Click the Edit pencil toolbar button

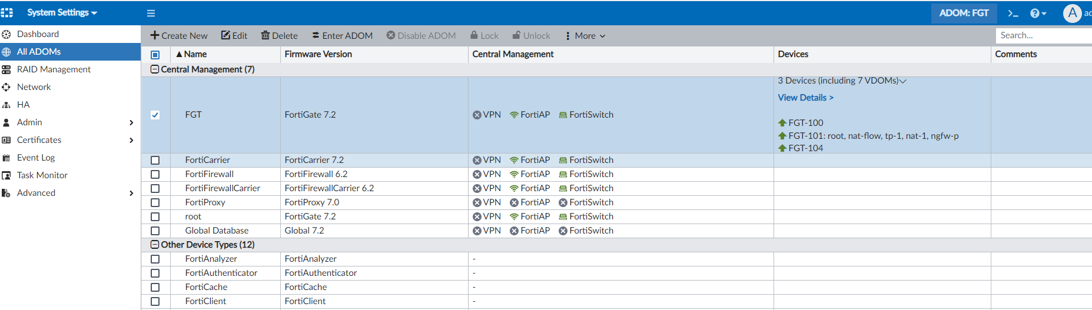tap(234, 36)
